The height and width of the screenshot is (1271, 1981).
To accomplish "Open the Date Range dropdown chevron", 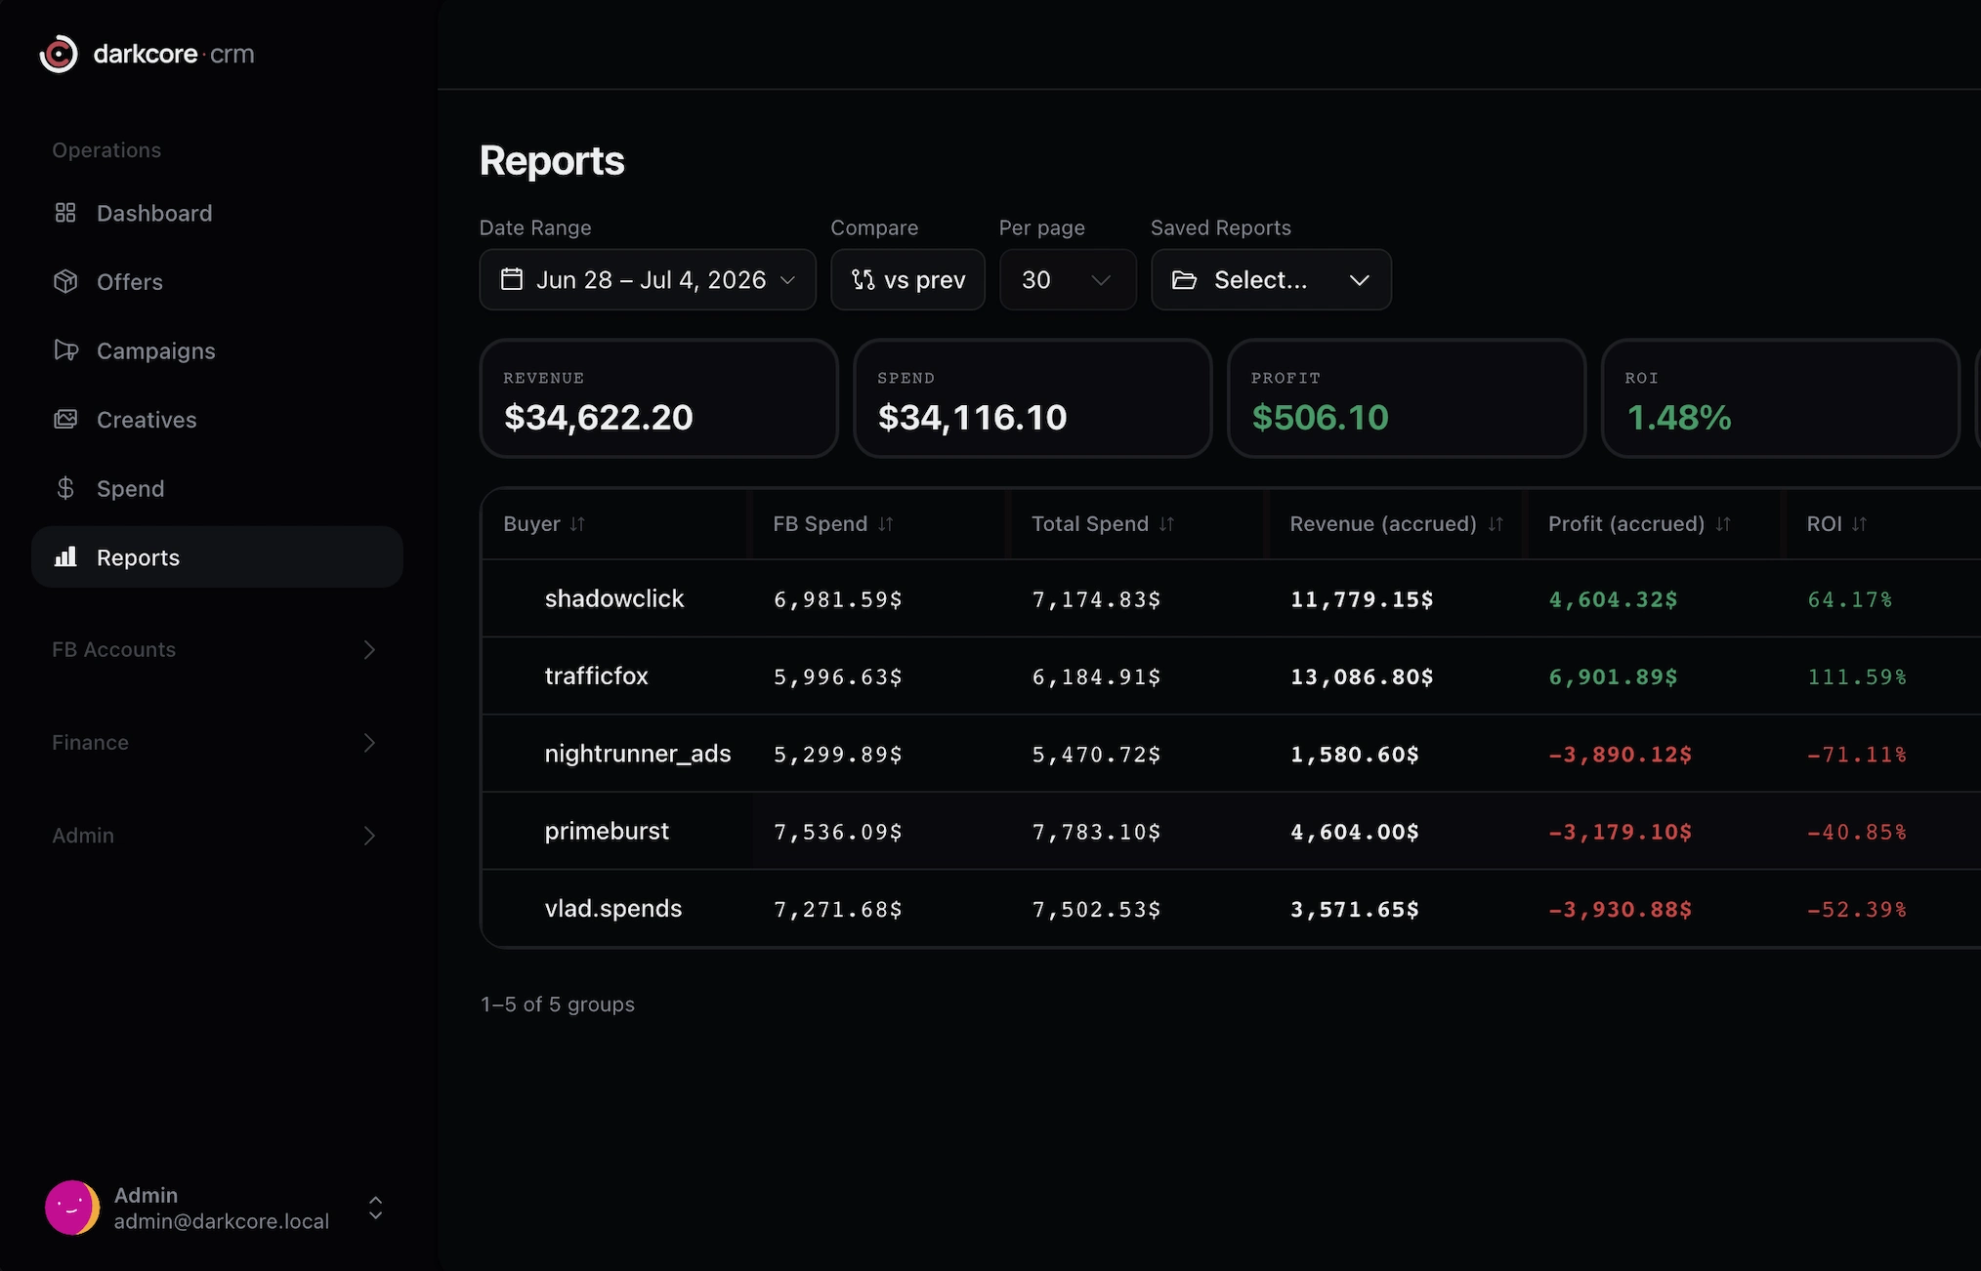I will pos(787,280).
